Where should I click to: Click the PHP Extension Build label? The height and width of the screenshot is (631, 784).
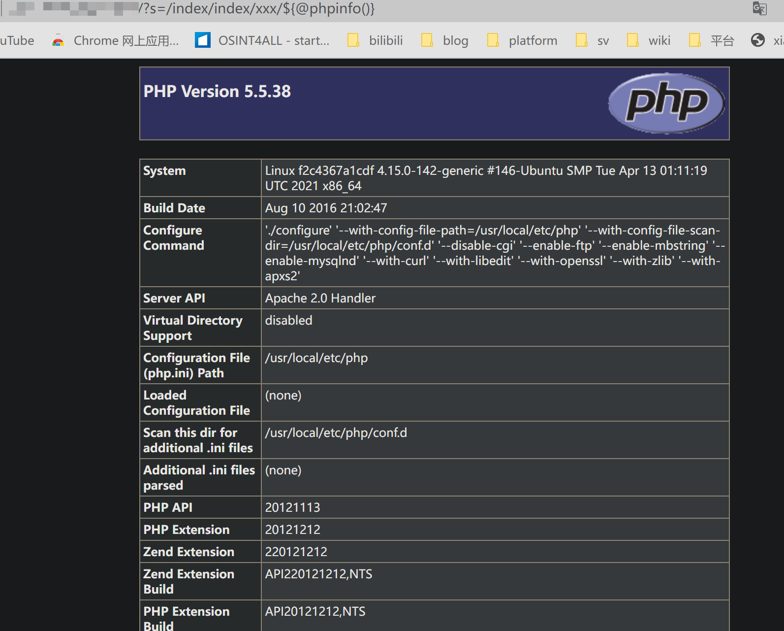point(187,619)
